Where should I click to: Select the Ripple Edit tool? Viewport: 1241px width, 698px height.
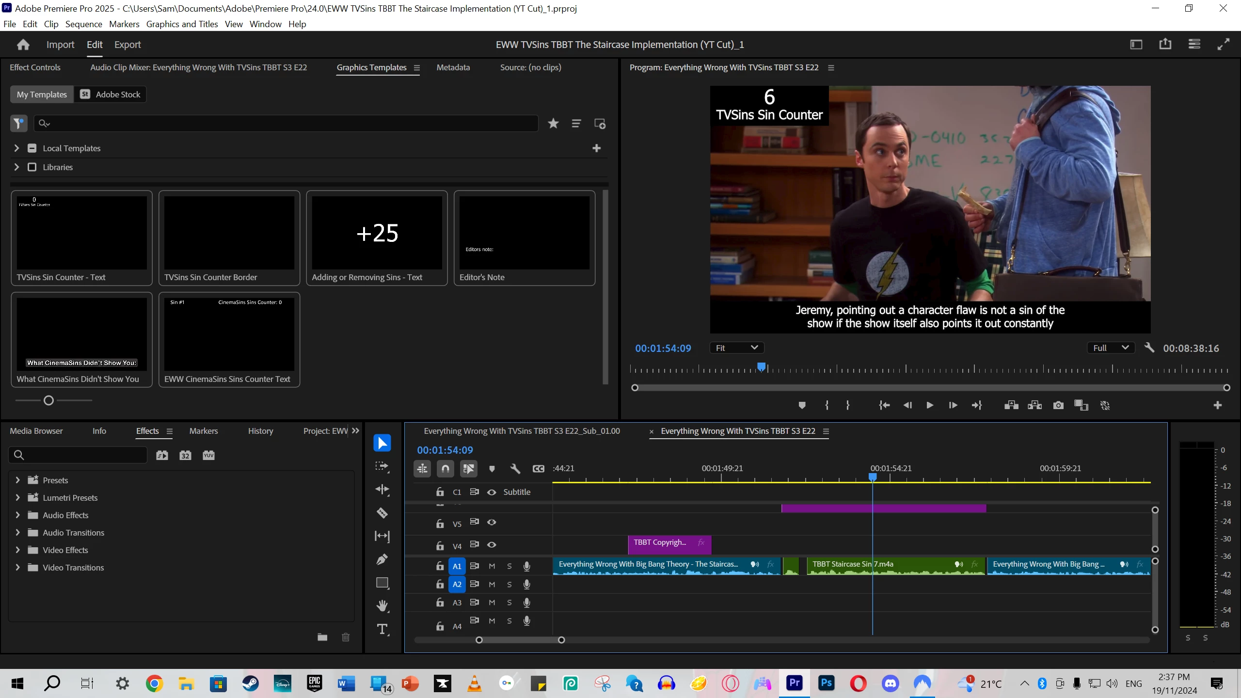tap(382, 490)
